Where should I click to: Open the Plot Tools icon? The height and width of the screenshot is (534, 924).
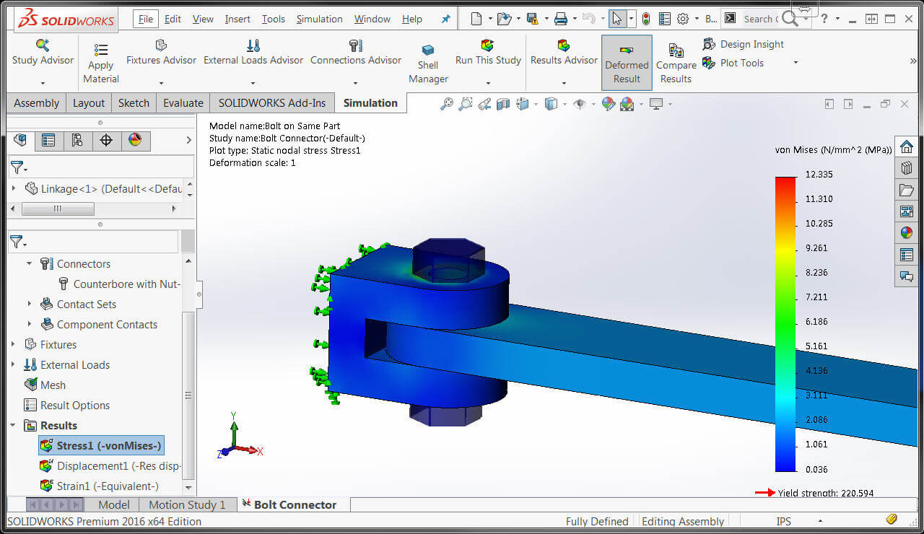tap(709, 63)
